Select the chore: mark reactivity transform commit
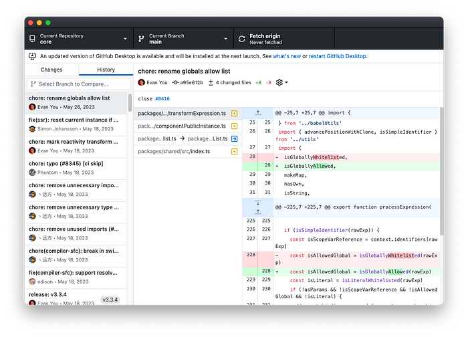The width and height of the screenshot is (468, 337). coord(76,146)
